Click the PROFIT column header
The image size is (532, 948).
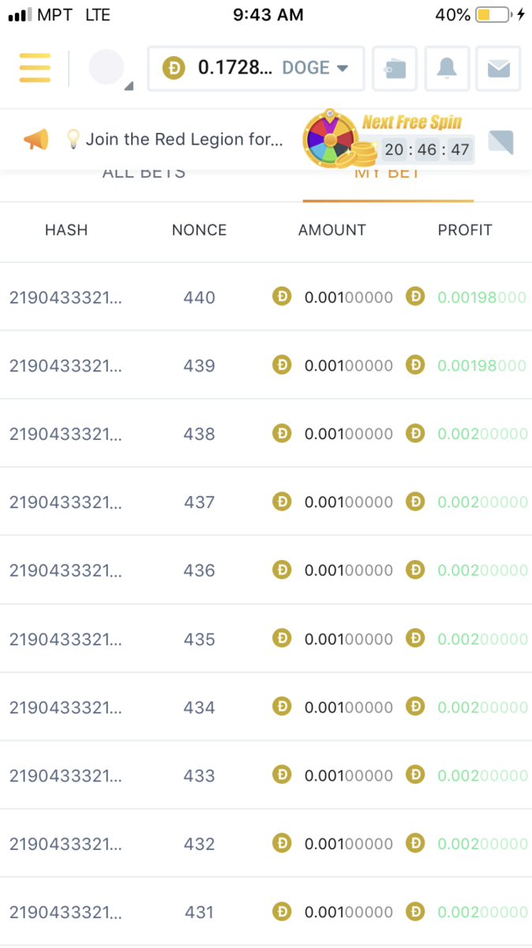click(x=465, y=230)
